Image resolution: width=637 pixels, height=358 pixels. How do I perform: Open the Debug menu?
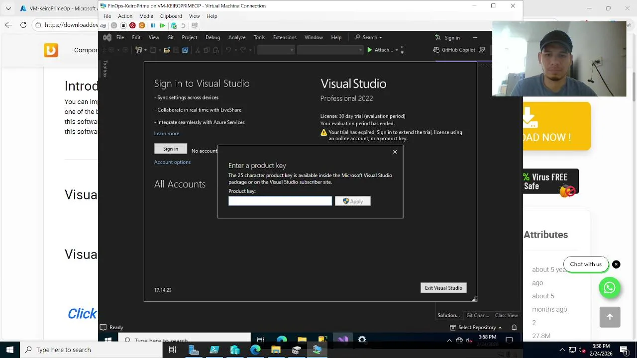[212, 37]
